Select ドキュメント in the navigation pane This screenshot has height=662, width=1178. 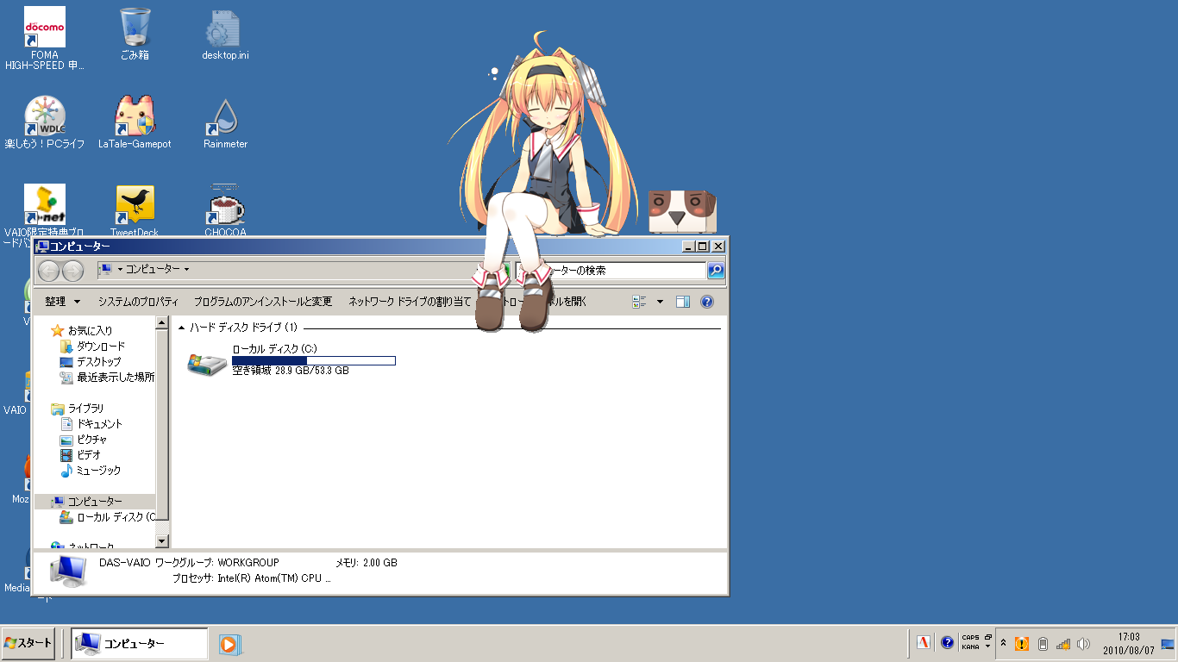99,424
